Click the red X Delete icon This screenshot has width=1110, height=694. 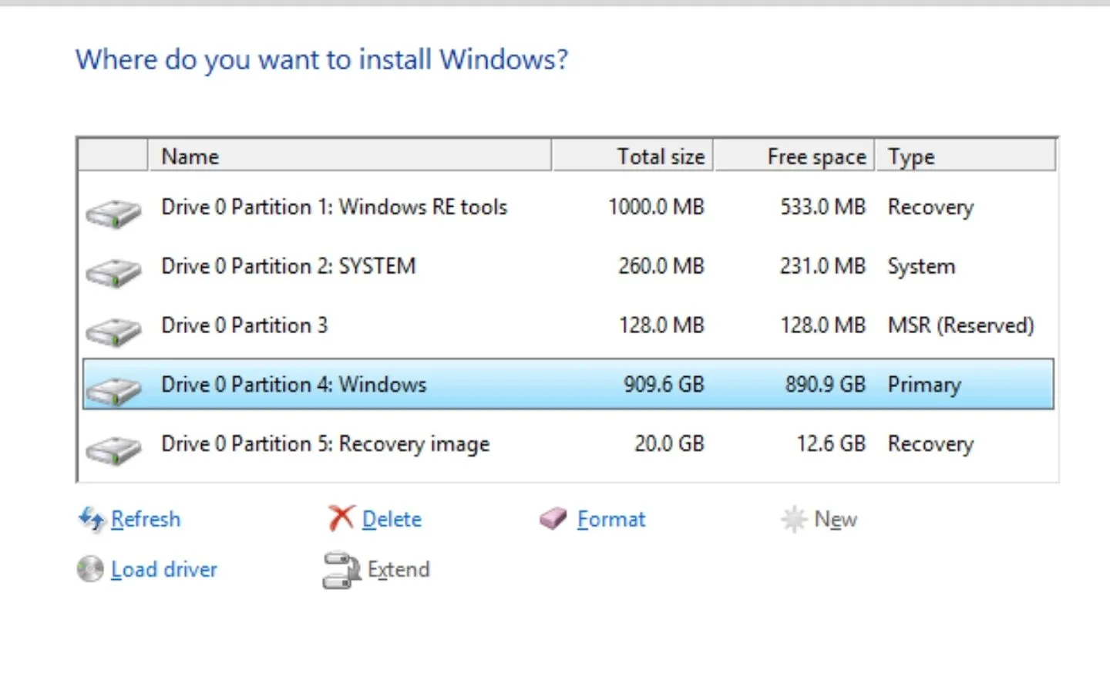(x=339, y=518)
